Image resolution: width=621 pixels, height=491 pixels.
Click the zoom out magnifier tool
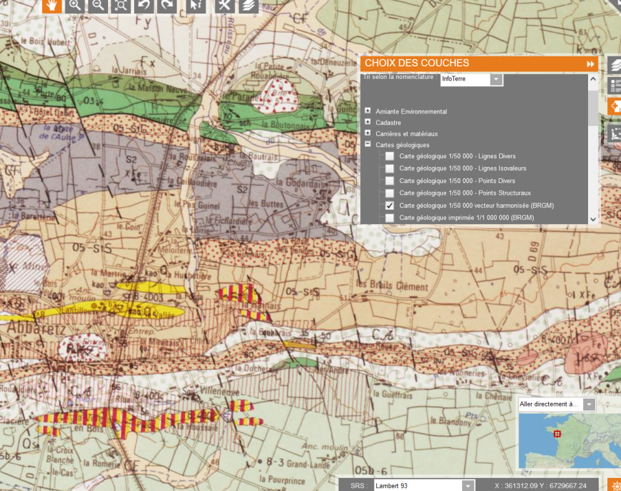[x=98, y=6]
